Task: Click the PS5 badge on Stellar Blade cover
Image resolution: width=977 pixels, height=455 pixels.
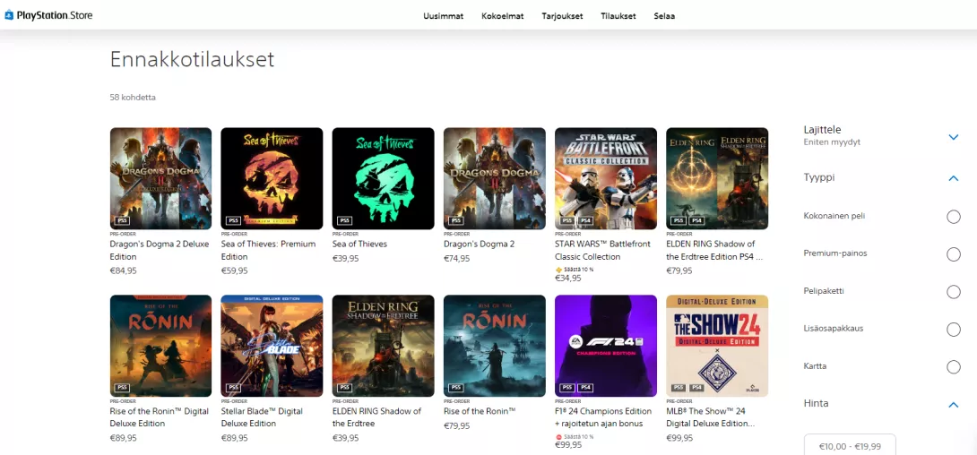Action: point(234,388)
